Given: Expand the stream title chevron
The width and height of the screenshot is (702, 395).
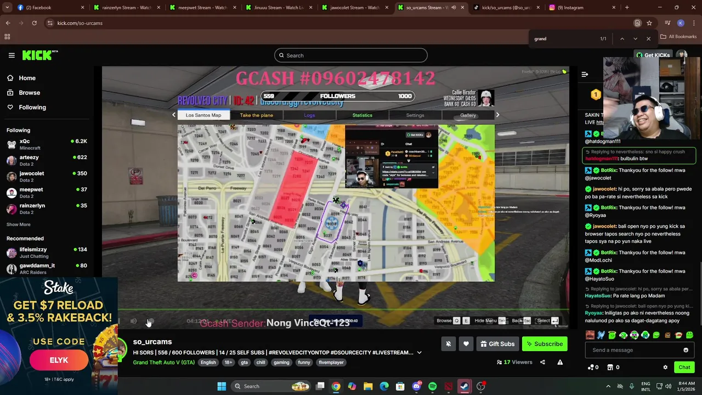Looking at the screenshot, I should (419, 353).
